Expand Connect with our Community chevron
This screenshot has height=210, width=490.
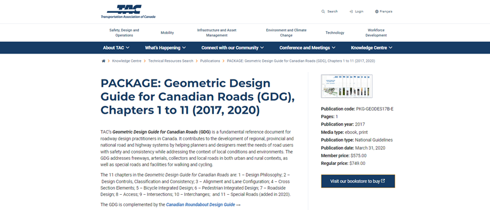coord(262,48)
